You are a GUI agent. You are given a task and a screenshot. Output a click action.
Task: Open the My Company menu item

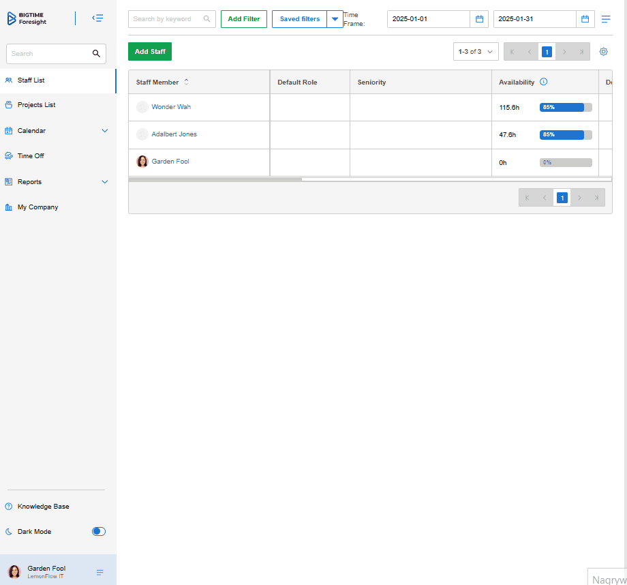[x=57, y=207]
